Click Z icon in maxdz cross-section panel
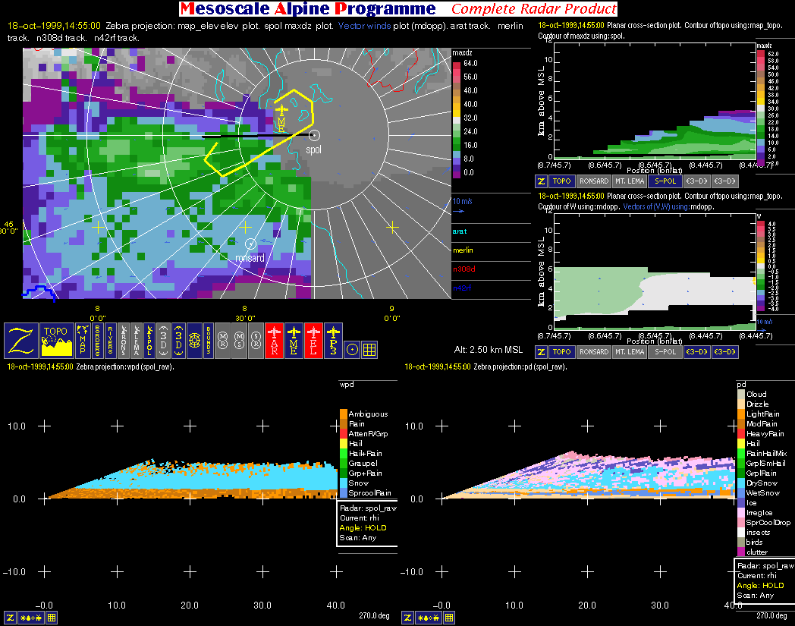The height and width of the screenshot is (626, 795). (x=541, y=181)
